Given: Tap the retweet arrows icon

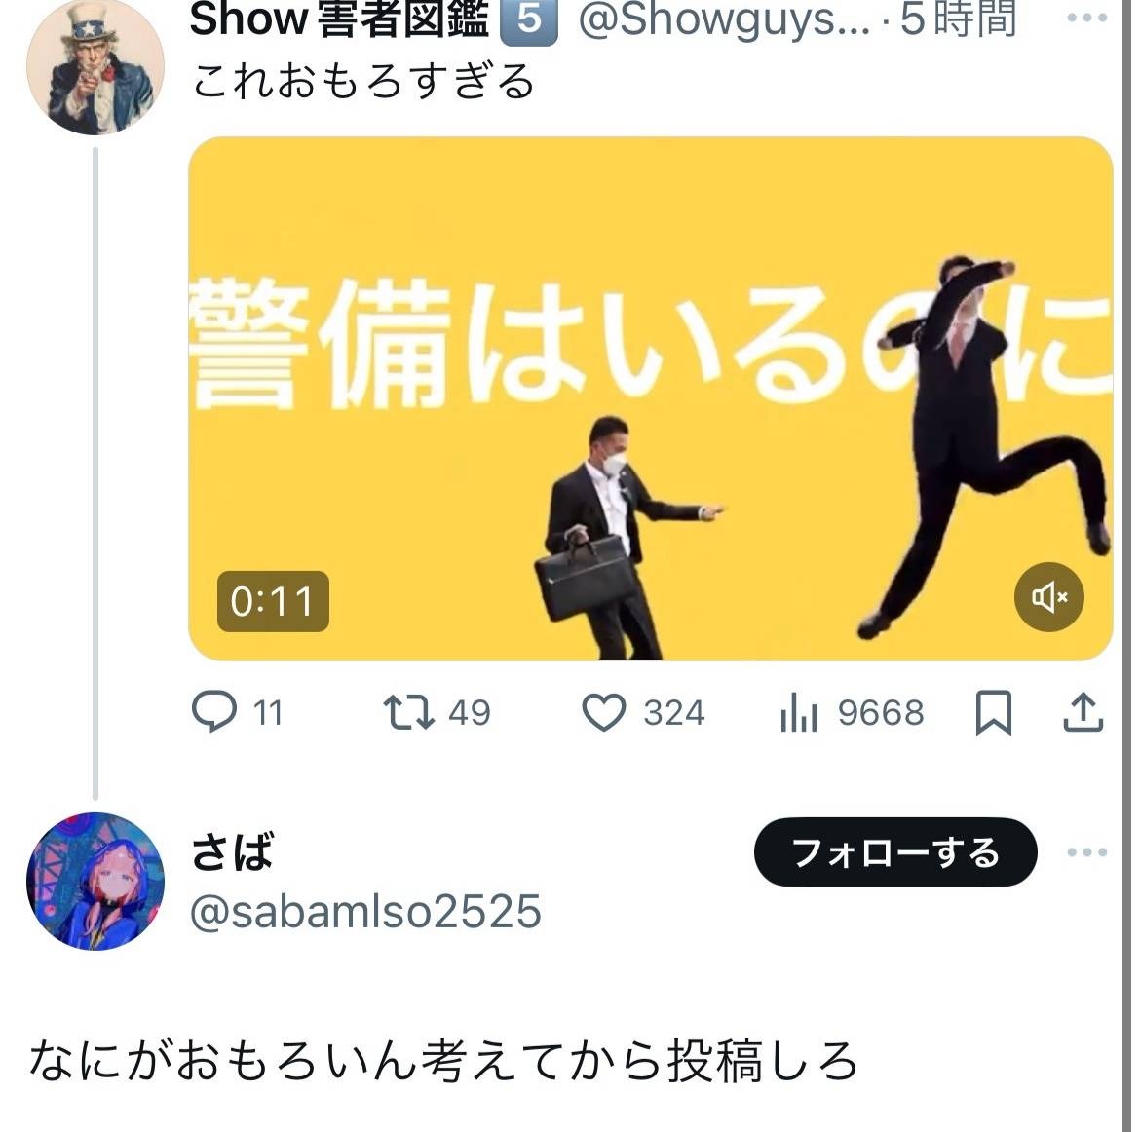Looking at the screenshot, I should [x=408, y=712].
